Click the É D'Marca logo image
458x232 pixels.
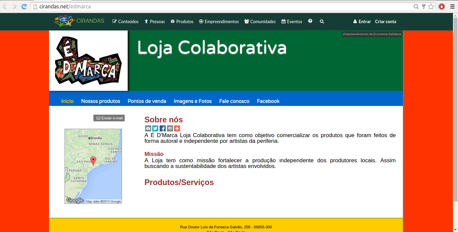(x=88, y=60)
